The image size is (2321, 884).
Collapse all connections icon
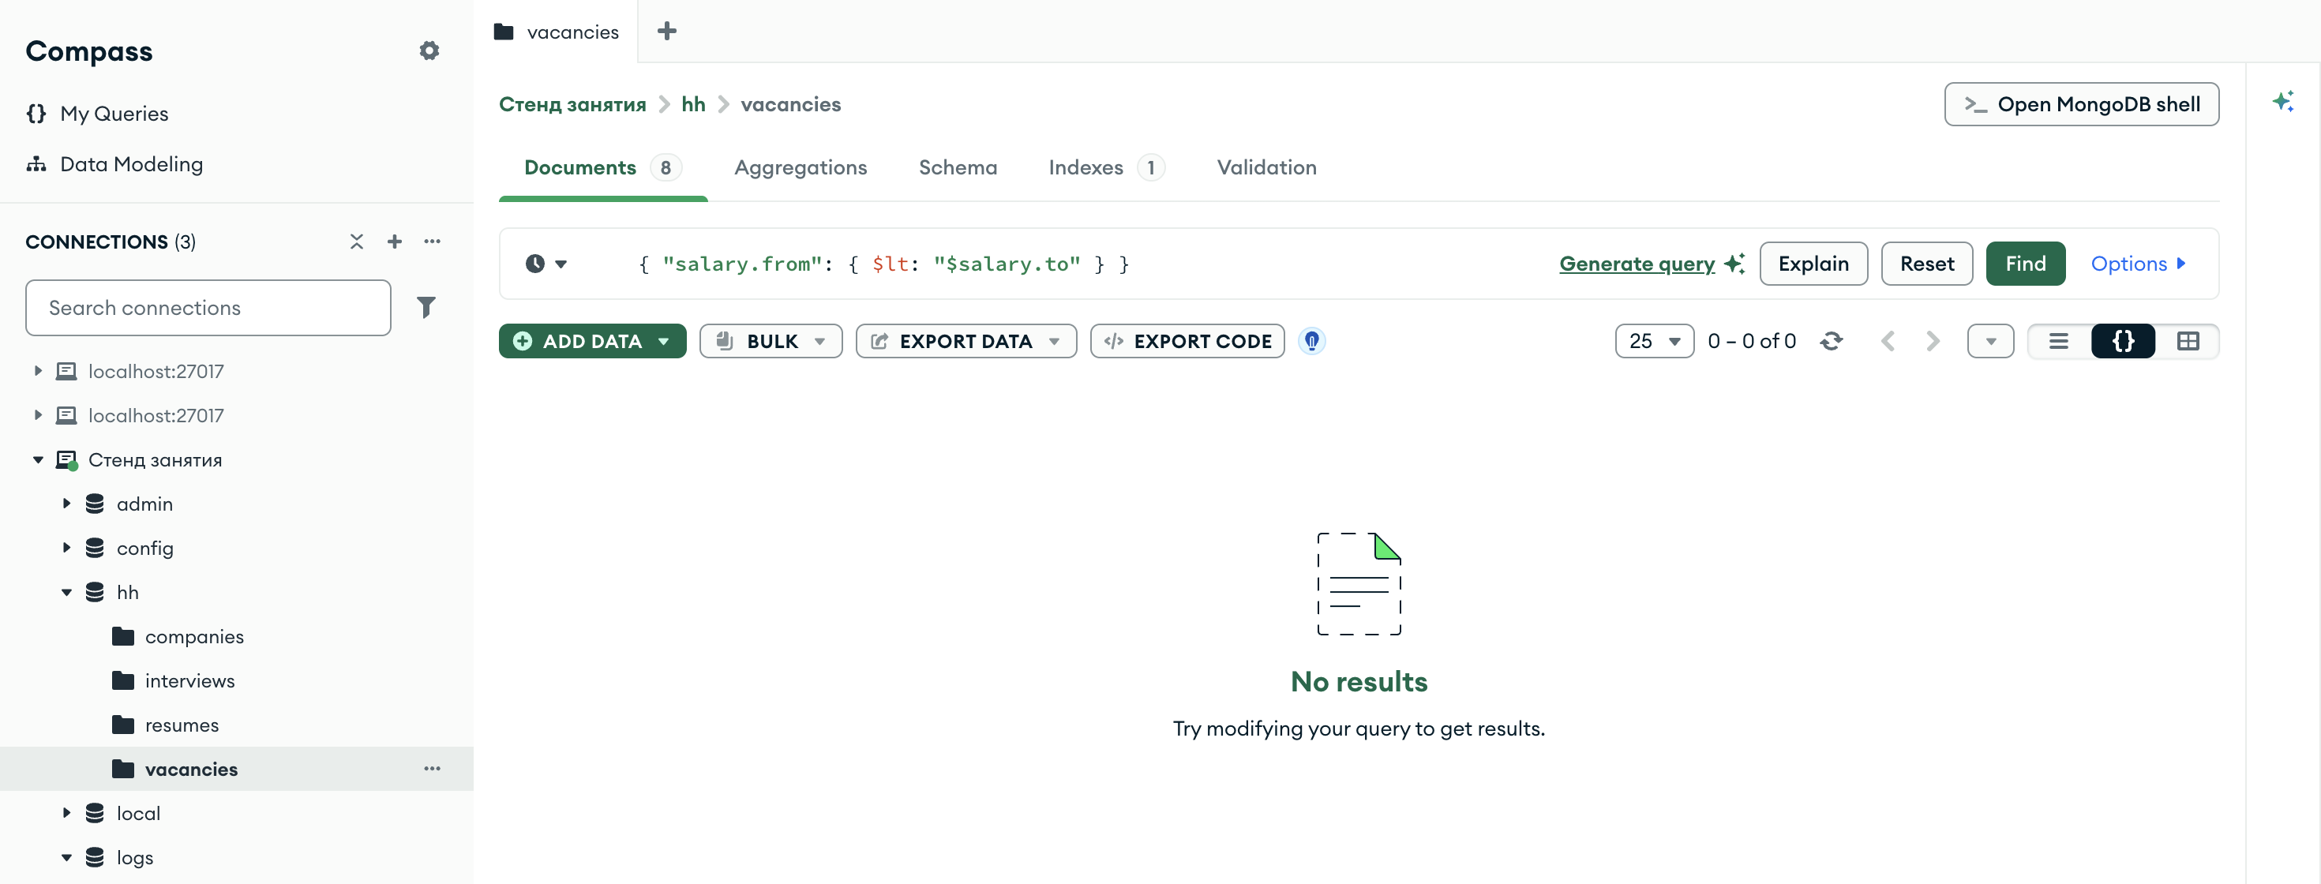point(357,242)
